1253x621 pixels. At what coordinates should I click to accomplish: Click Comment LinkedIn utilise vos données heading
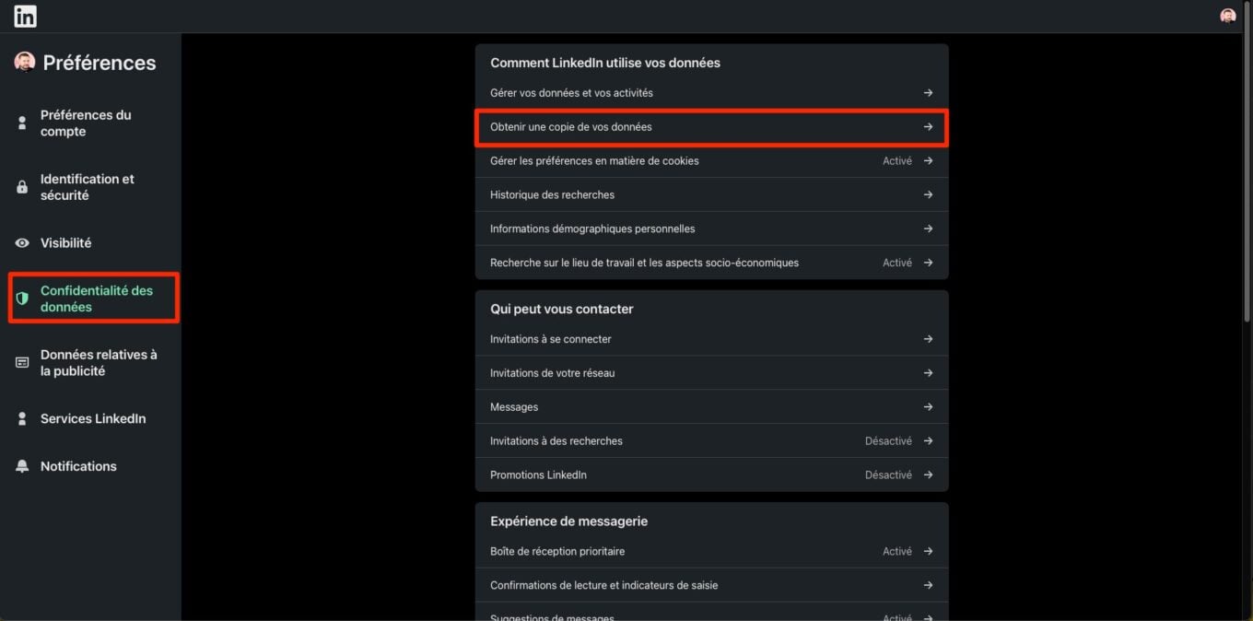pyautogui.click(x=605, y=63)
